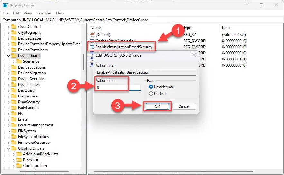Click the Registry Editor app icon
This screenshot has width=284, height=175.
tap(5, 5)
